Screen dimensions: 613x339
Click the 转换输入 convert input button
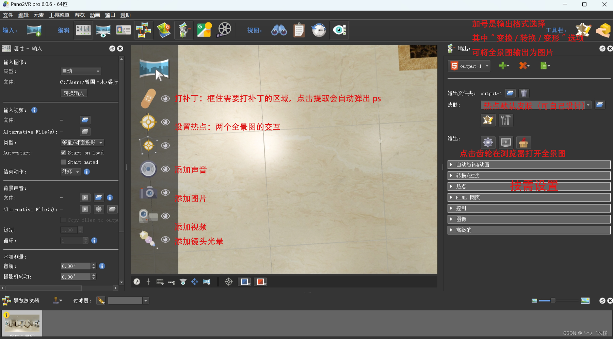[74, 93]
